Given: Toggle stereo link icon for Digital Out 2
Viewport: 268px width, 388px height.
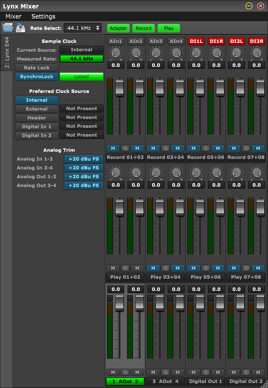Looking at the screenshot, I should tap(246, 372).
